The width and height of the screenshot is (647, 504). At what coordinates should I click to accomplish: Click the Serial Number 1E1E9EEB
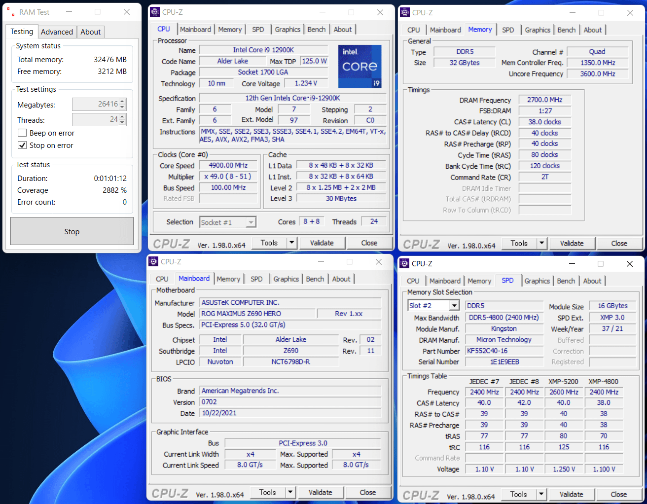[x=504, y=362]
